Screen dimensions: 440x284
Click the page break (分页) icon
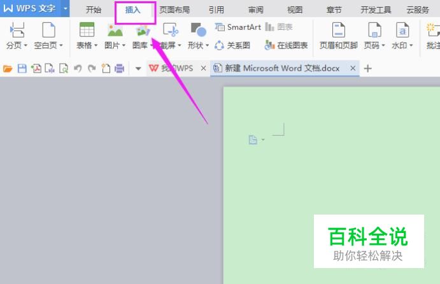17,30
